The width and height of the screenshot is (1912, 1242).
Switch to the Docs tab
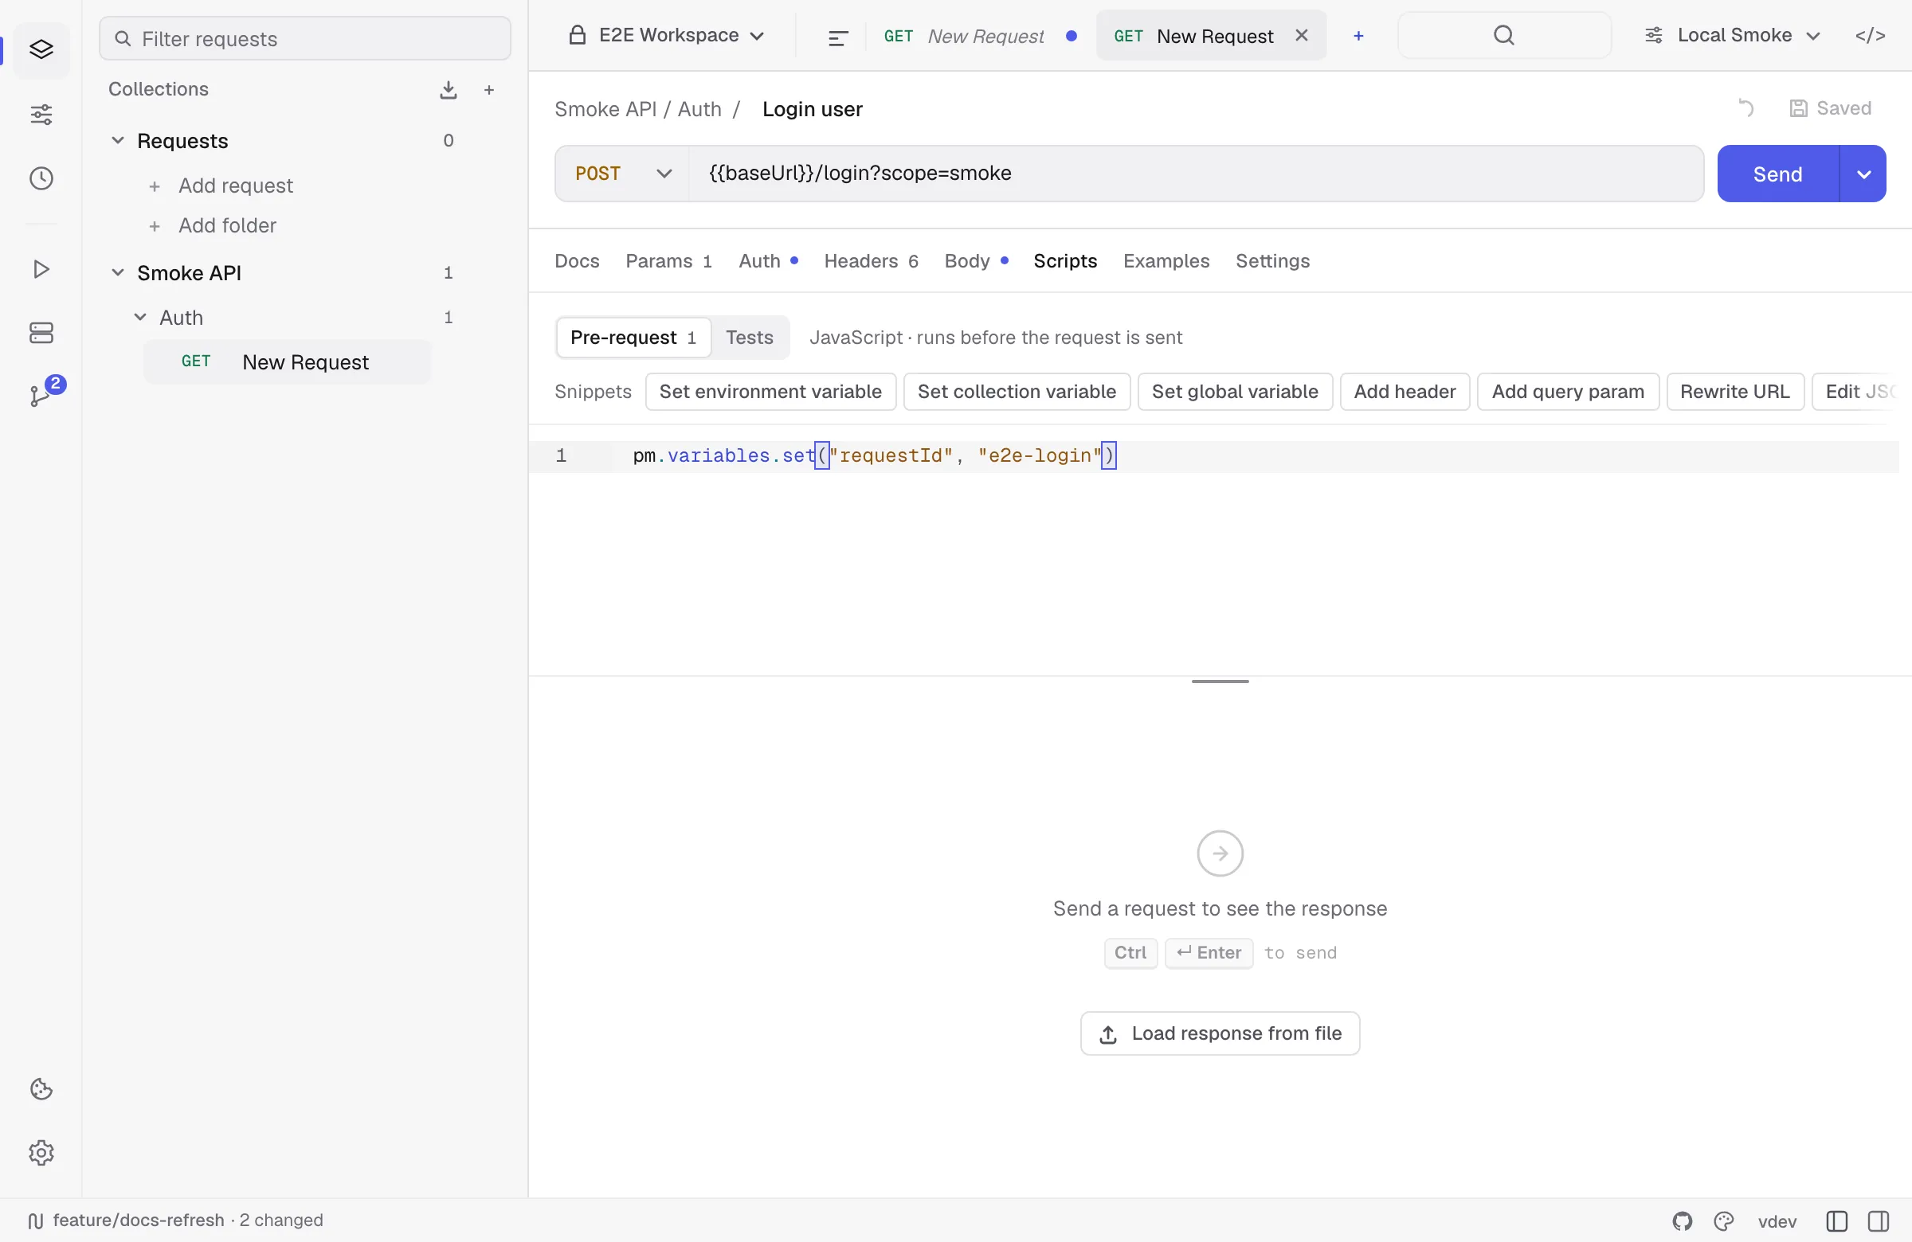click(x=577, y=261)
